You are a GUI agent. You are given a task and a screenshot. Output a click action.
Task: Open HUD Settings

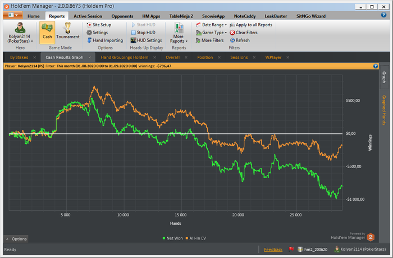147,40
